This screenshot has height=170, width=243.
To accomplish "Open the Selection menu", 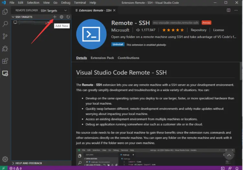I will (x=33, y=3).
